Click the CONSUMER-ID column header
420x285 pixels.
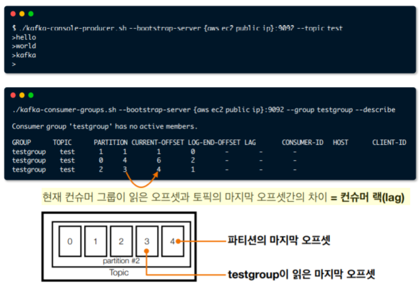(x=302, y=142)
